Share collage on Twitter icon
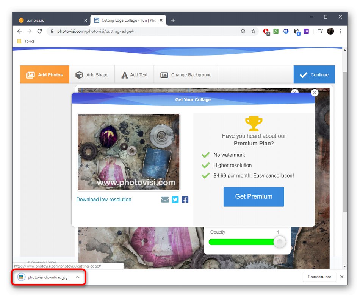This screenshot has width=360, height=297. click(x=175, y=200)
